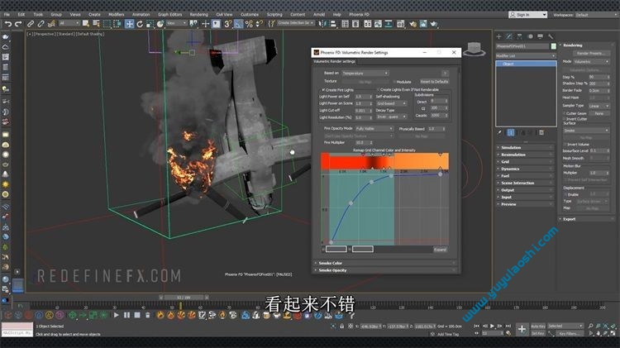Open the Self-shadowing Grid-based dropdown

391,103
